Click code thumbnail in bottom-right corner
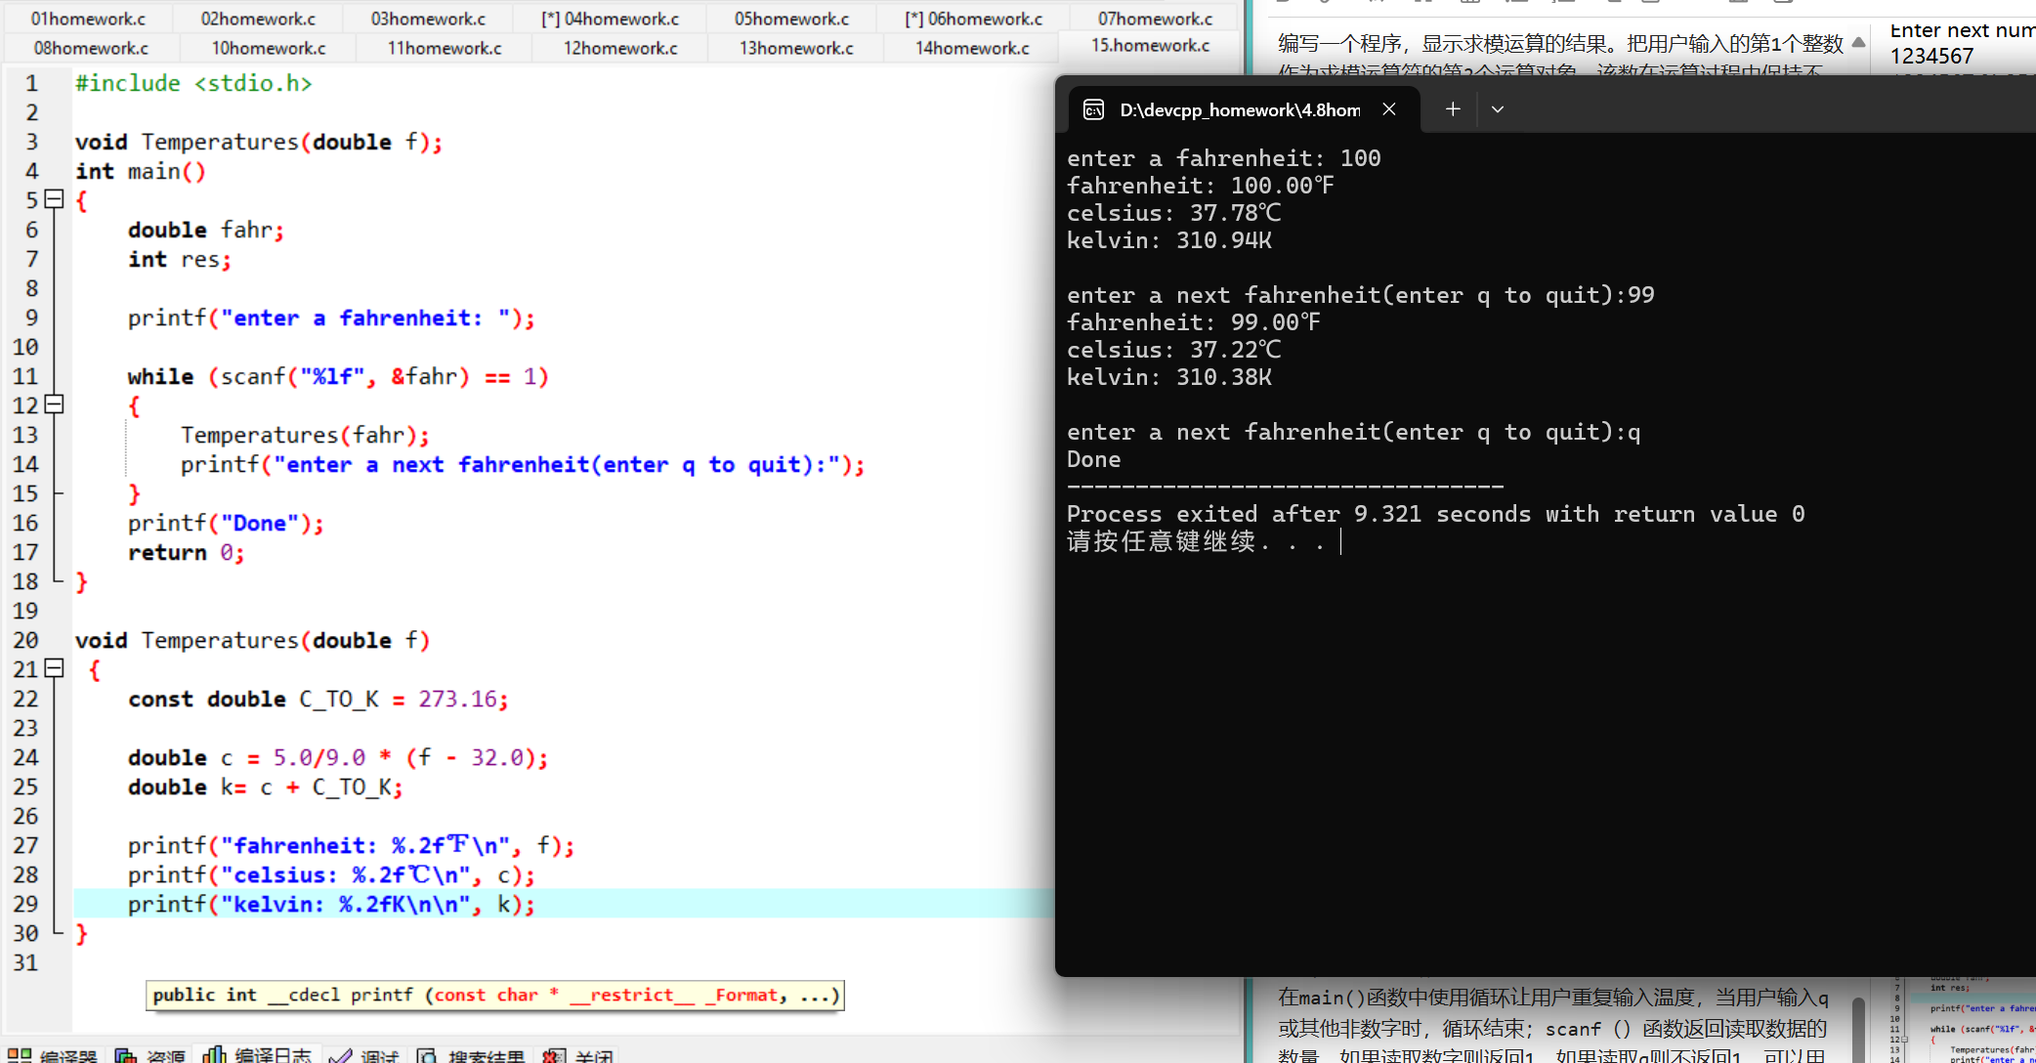 point(1964,1021)
